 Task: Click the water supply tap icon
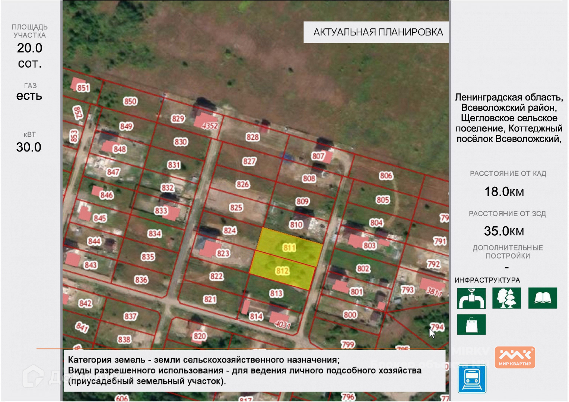coord(471,298)
